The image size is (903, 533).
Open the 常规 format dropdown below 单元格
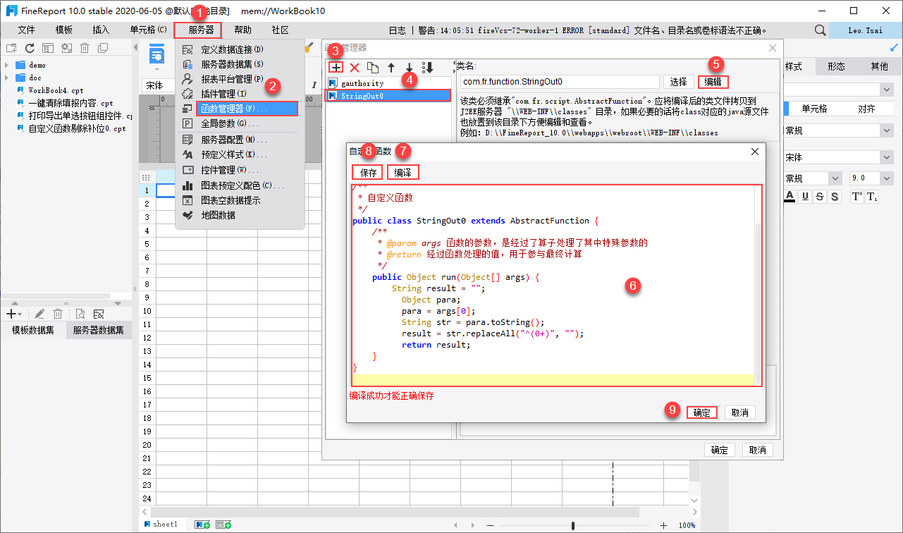pos(885,130)
